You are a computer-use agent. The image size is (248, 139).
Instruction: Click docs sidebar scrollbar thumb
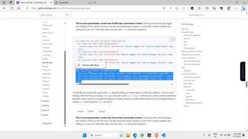click(x=65, y=88)
